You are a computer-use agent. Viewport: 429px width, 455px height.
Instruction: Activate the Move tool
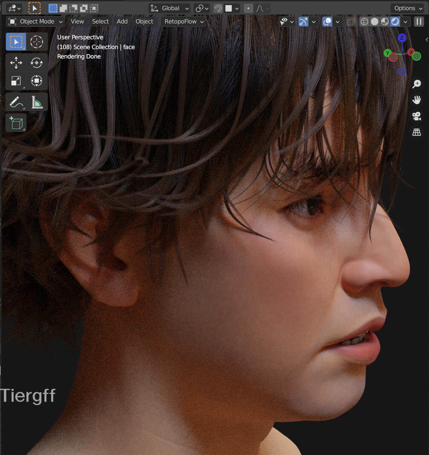click(x=16, y=63)
